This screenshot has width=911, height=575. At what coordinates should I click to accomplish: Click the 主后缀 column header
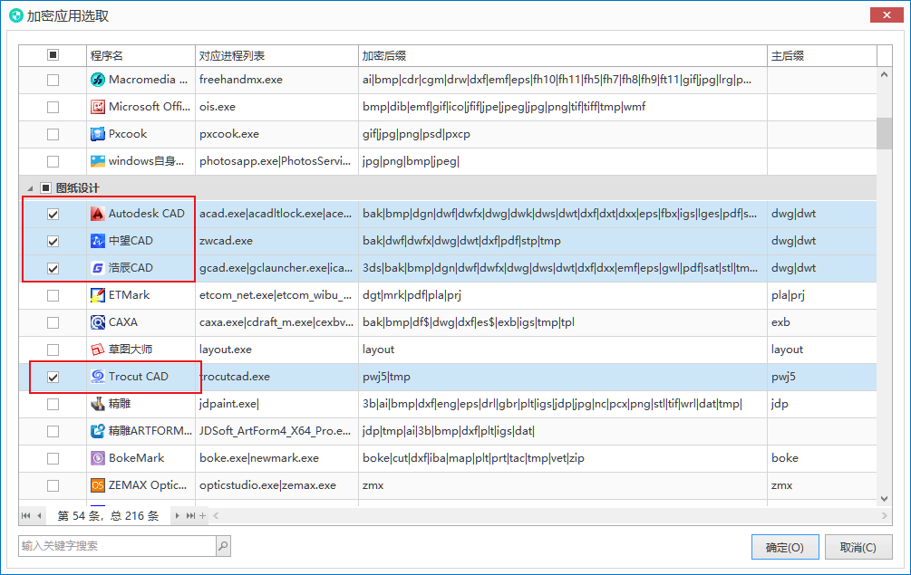tap(822, 56)
